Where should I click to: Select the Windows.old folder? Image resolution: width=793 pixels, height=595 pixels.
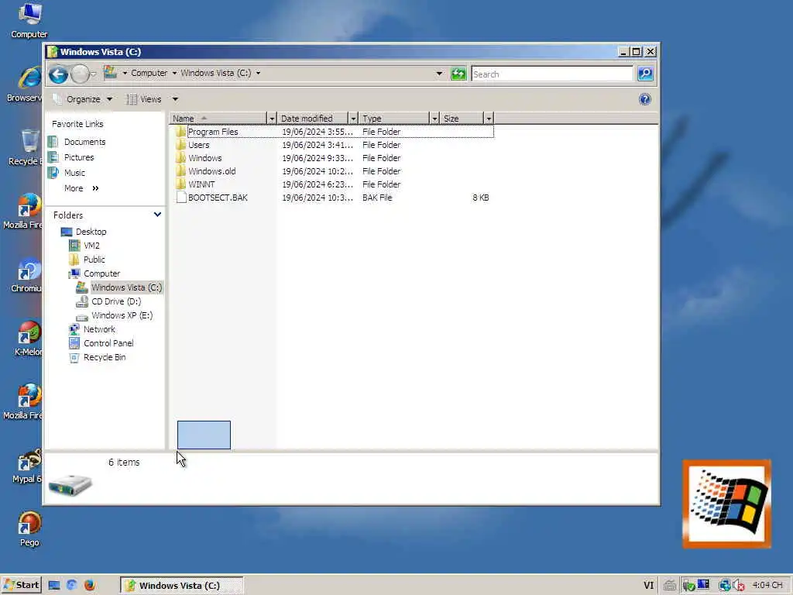[x=212, y=171]
